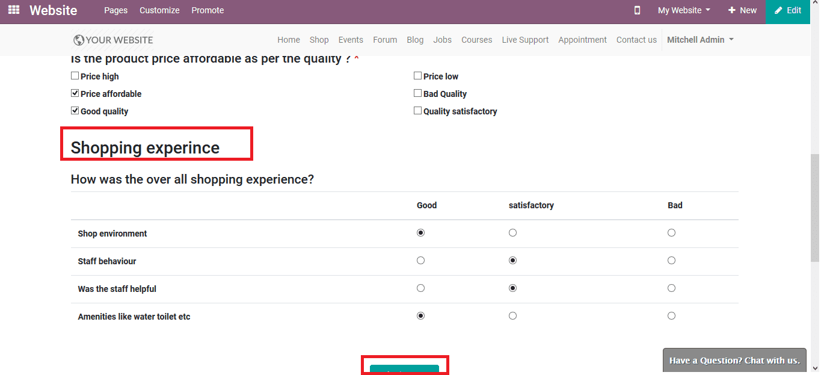Select Good for Shop environment
The image size is (821, 375).
point(421,233)
